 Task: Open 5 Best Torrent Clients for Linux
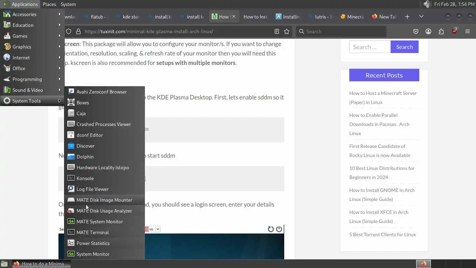pyautogui.click(x=383, y=234)
